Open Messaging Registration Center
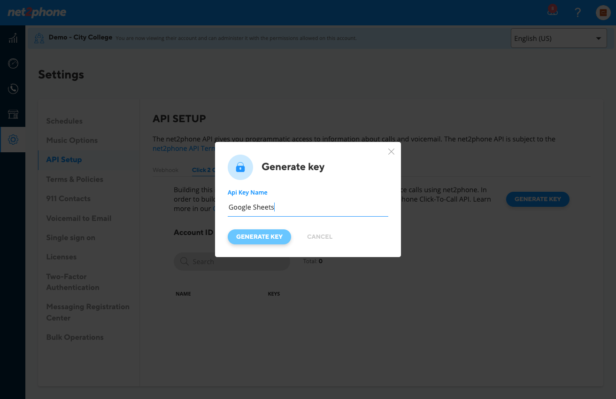Screen dimensions: 616x399 (x=88, y=312)
